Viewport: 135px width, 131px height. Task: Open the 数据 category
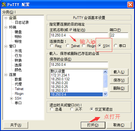18,79
